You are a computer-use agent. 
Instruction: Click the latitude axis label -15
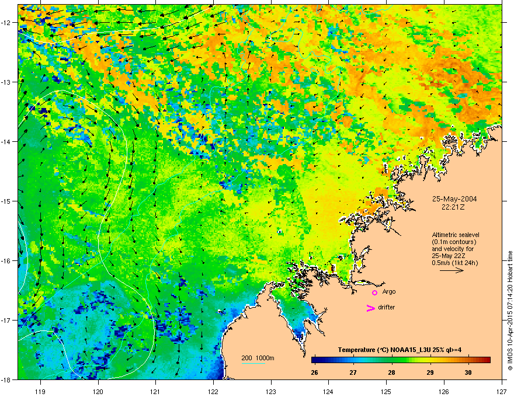click(x=6, y=201)
